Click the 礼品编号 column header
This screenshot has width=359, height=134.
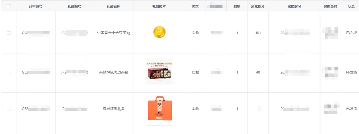click(x=74, y=6)
